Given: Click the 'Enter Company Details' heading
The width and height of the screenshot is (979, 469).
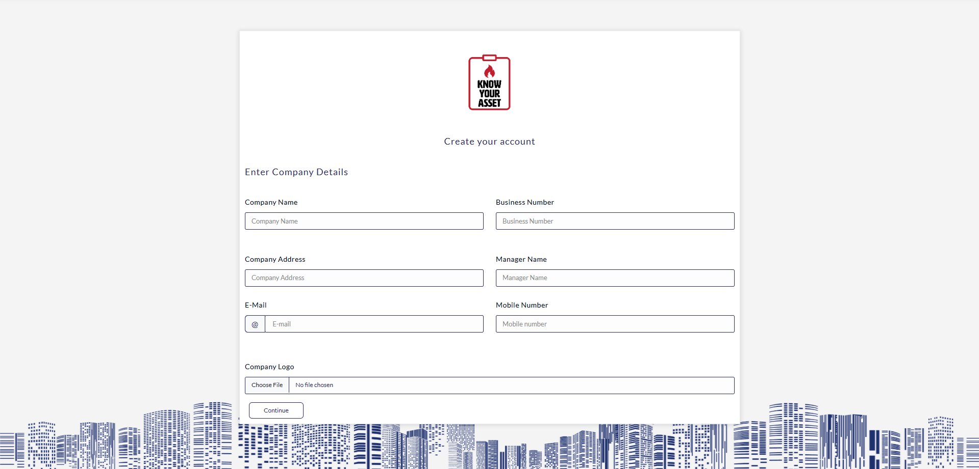Looking at the screenshot, I should 296,172.
